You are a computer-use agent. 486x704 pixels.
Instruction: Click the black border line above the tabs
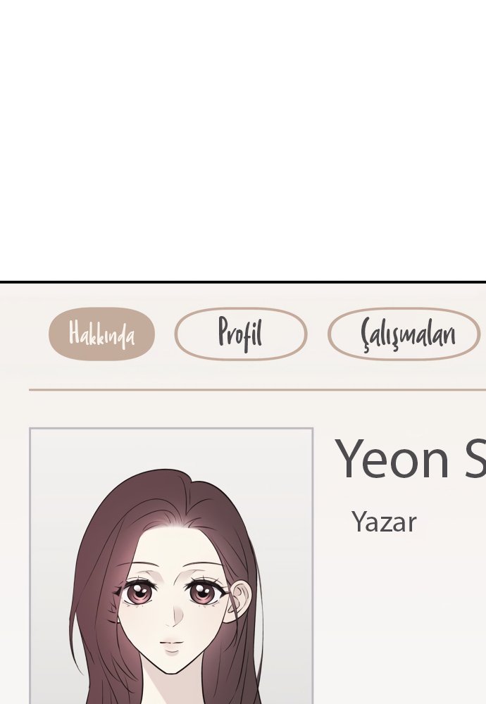click(243, 282)
